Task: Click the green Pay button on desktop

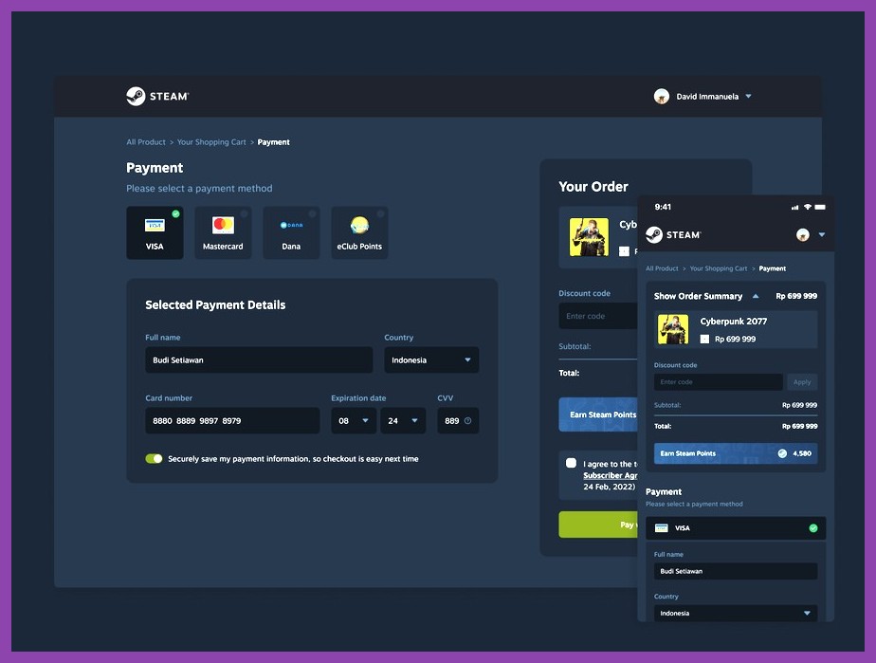Action: [x=598, y=525]
